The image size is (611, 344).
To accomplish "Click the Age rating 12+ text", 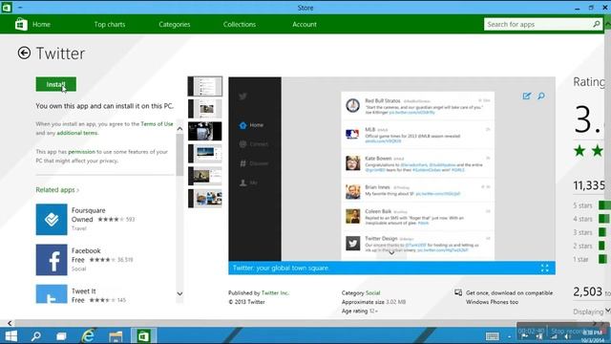I will [359, 312].
